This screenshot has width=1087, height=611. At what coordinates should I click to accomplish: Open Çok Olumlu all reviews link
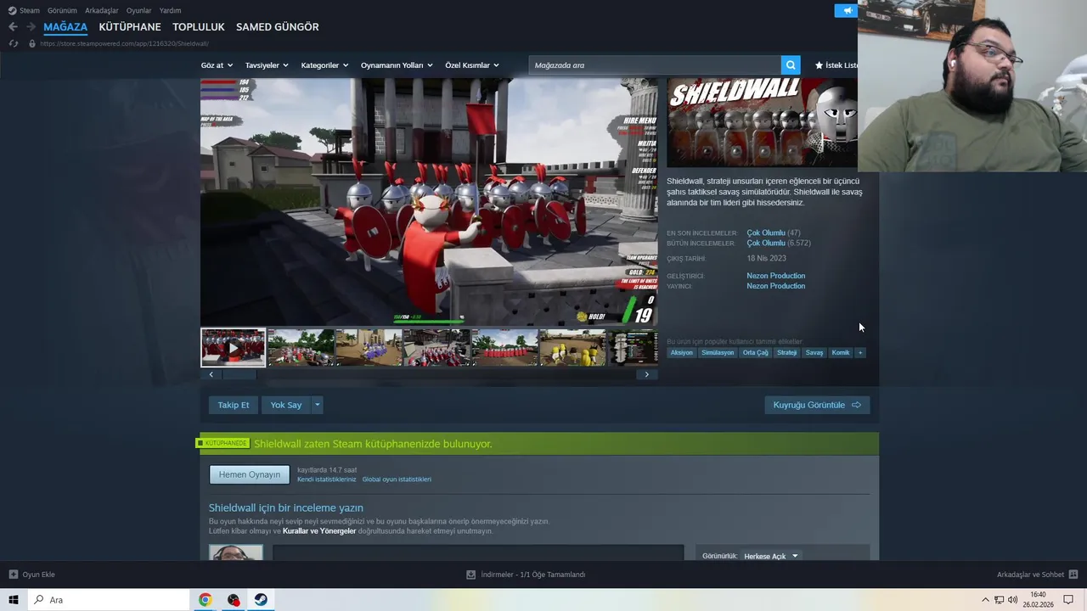point(766,243)
